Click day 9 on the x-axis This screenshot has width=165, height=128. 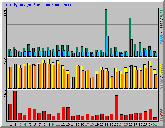click(49, 124)
